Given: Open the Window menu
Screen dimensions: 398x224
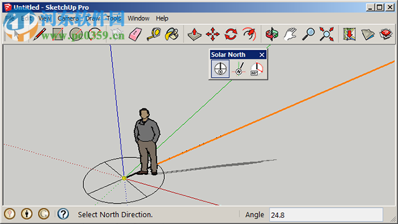Looking at the screenshot, I should (x=138, y=19).
